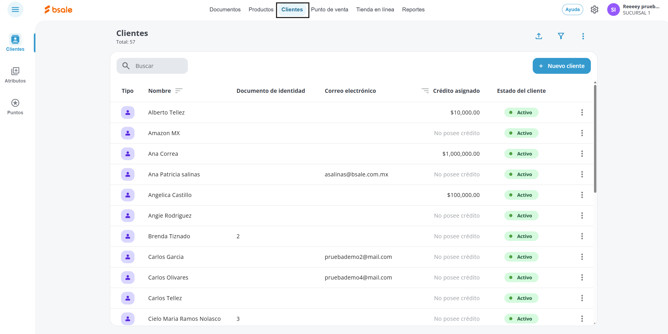Click the Buscar search field
Viewport: 668px width, 334px height.
click(x=152, y=66)
